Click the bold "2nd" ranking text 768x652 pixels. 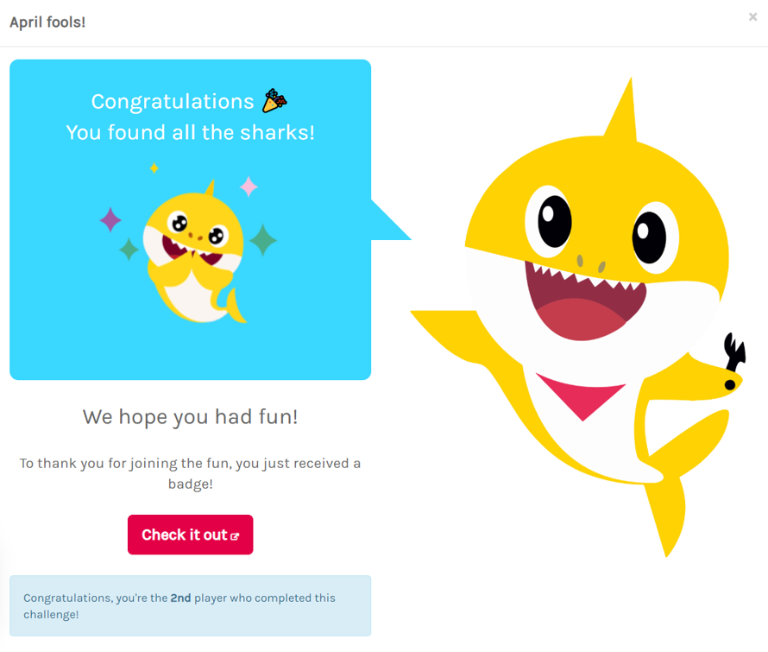click(x=180, y=598)
